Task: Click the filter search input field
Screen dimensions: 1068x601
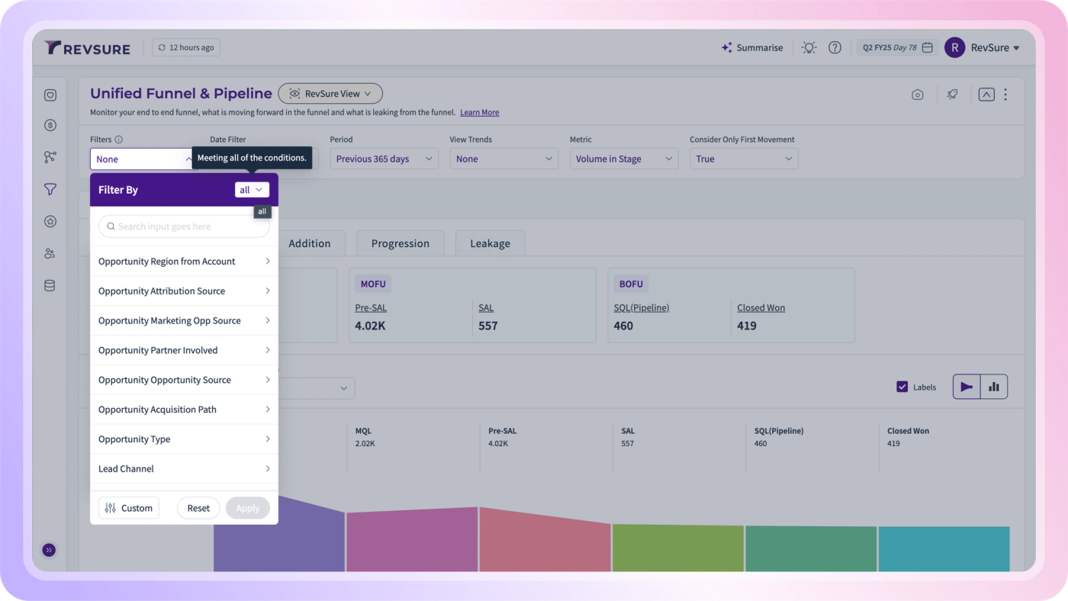Action: (184, 227)
